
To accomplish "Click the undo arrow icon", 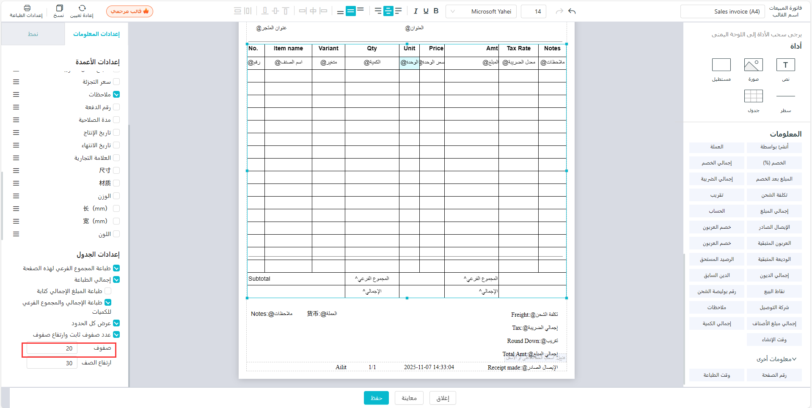I will [x=572, y=11].
